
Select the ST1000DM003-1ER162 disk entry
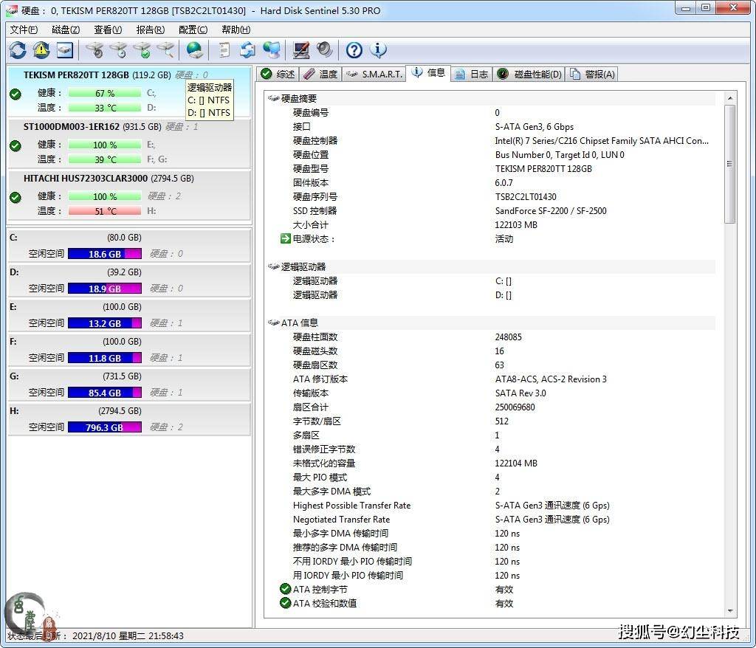click(x=71, y=127)
